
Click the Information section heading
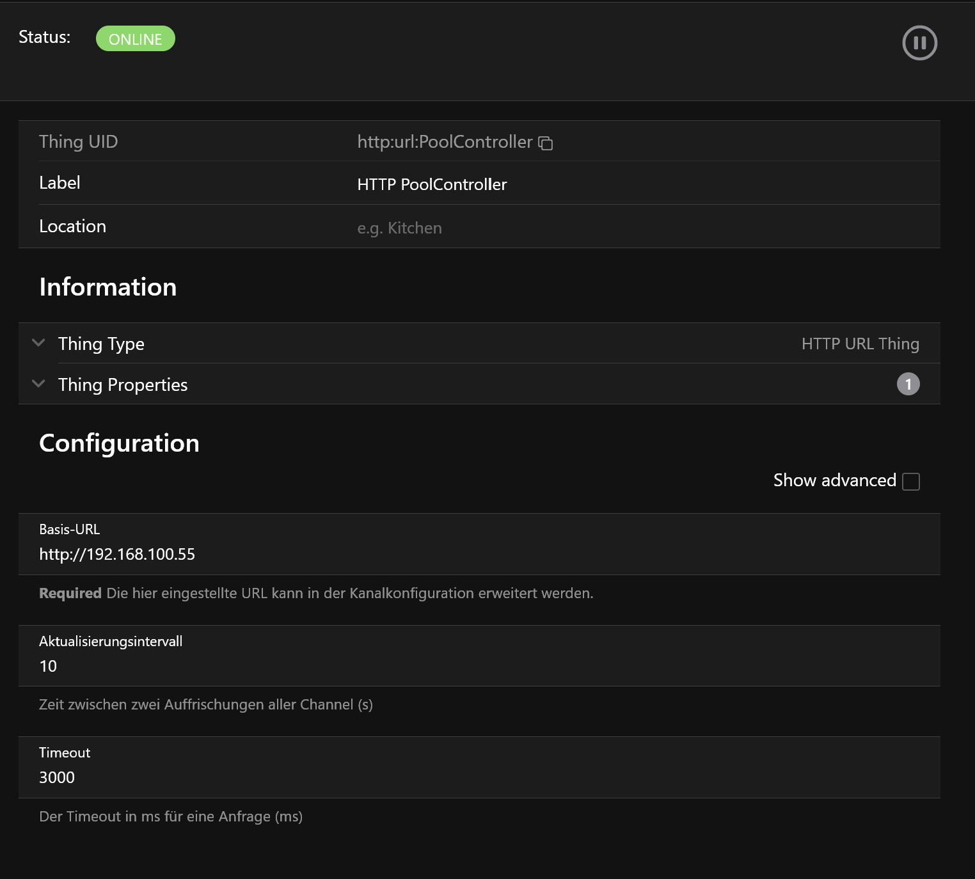click(108, 287)
